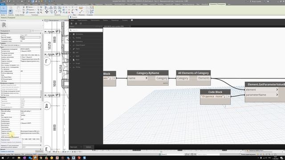Viewport: 285px width, 160px height.
Task: Expand List category in Dynamo library
Action: point(77,52)
